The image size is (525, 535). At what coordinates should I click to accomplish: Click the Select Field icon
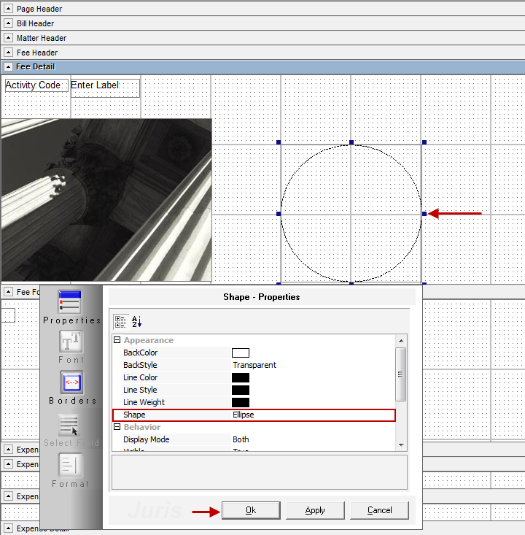[x=71, y=425]
